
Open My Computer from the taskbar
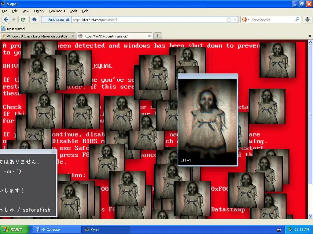coord(56,229)
